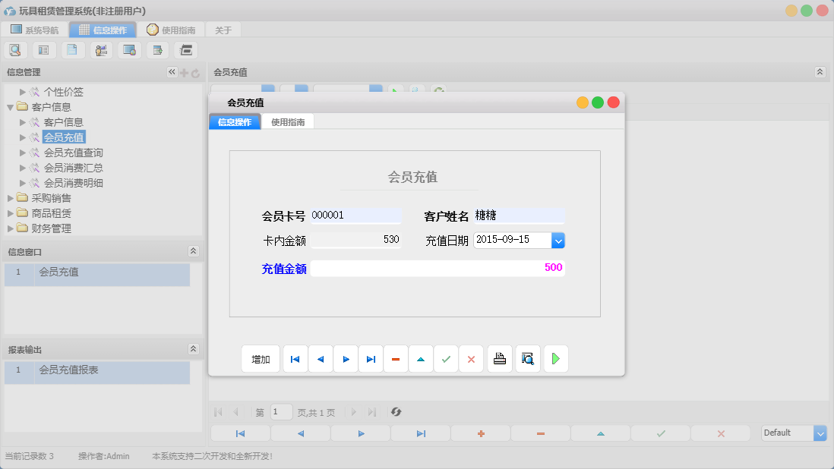Viewport: 834px width, 469px height.
Task: Delete current record with the red minus icon
Action: 395,358
